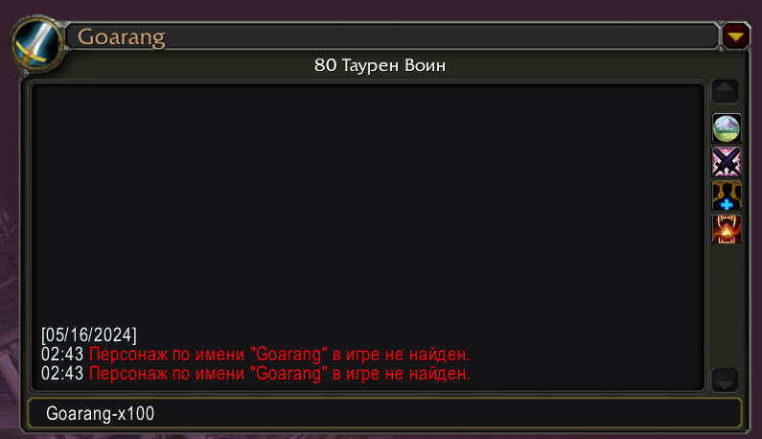Ignore player using the fanged roar icon
The width and height of the screenshot is (762, 439).
point(727,229)
